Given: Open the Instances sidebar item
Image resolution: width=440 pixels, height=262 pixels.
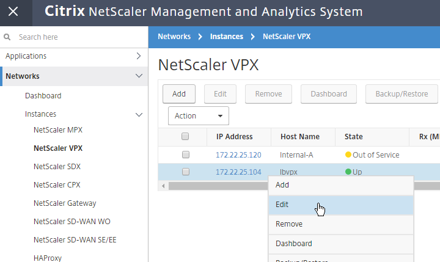Looking at the screenshot, I should click(x=40, y=114).
